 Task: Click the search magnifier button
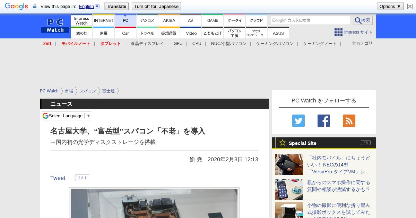pos(363,20)
